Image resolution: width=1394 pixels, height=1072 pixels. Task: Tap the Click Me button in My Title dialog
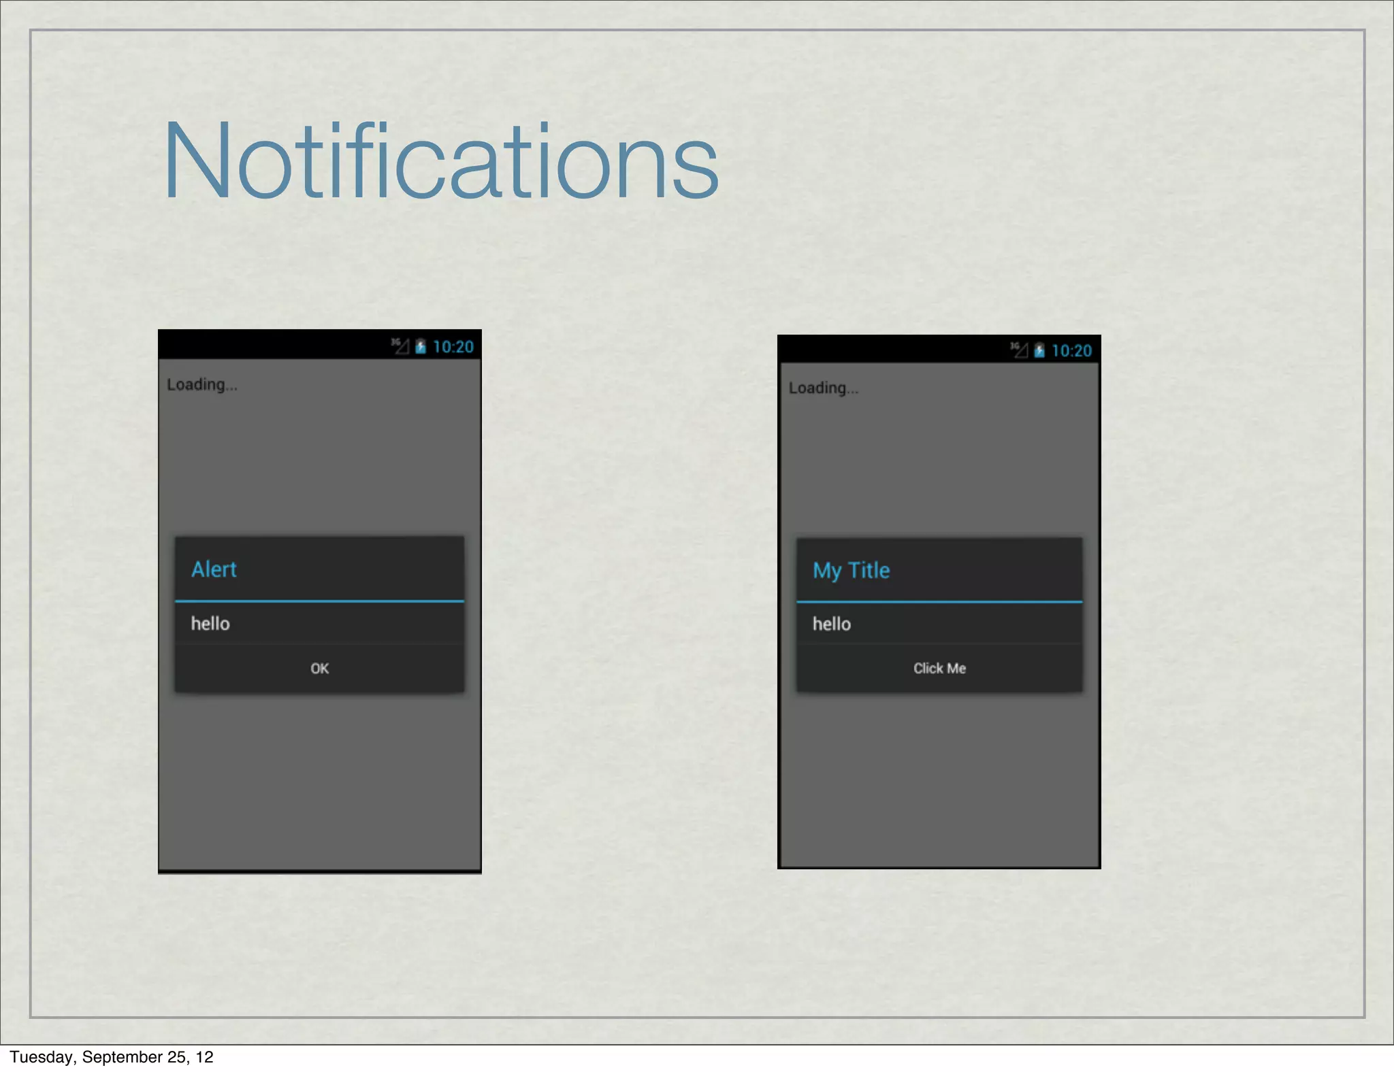[939, 668]
